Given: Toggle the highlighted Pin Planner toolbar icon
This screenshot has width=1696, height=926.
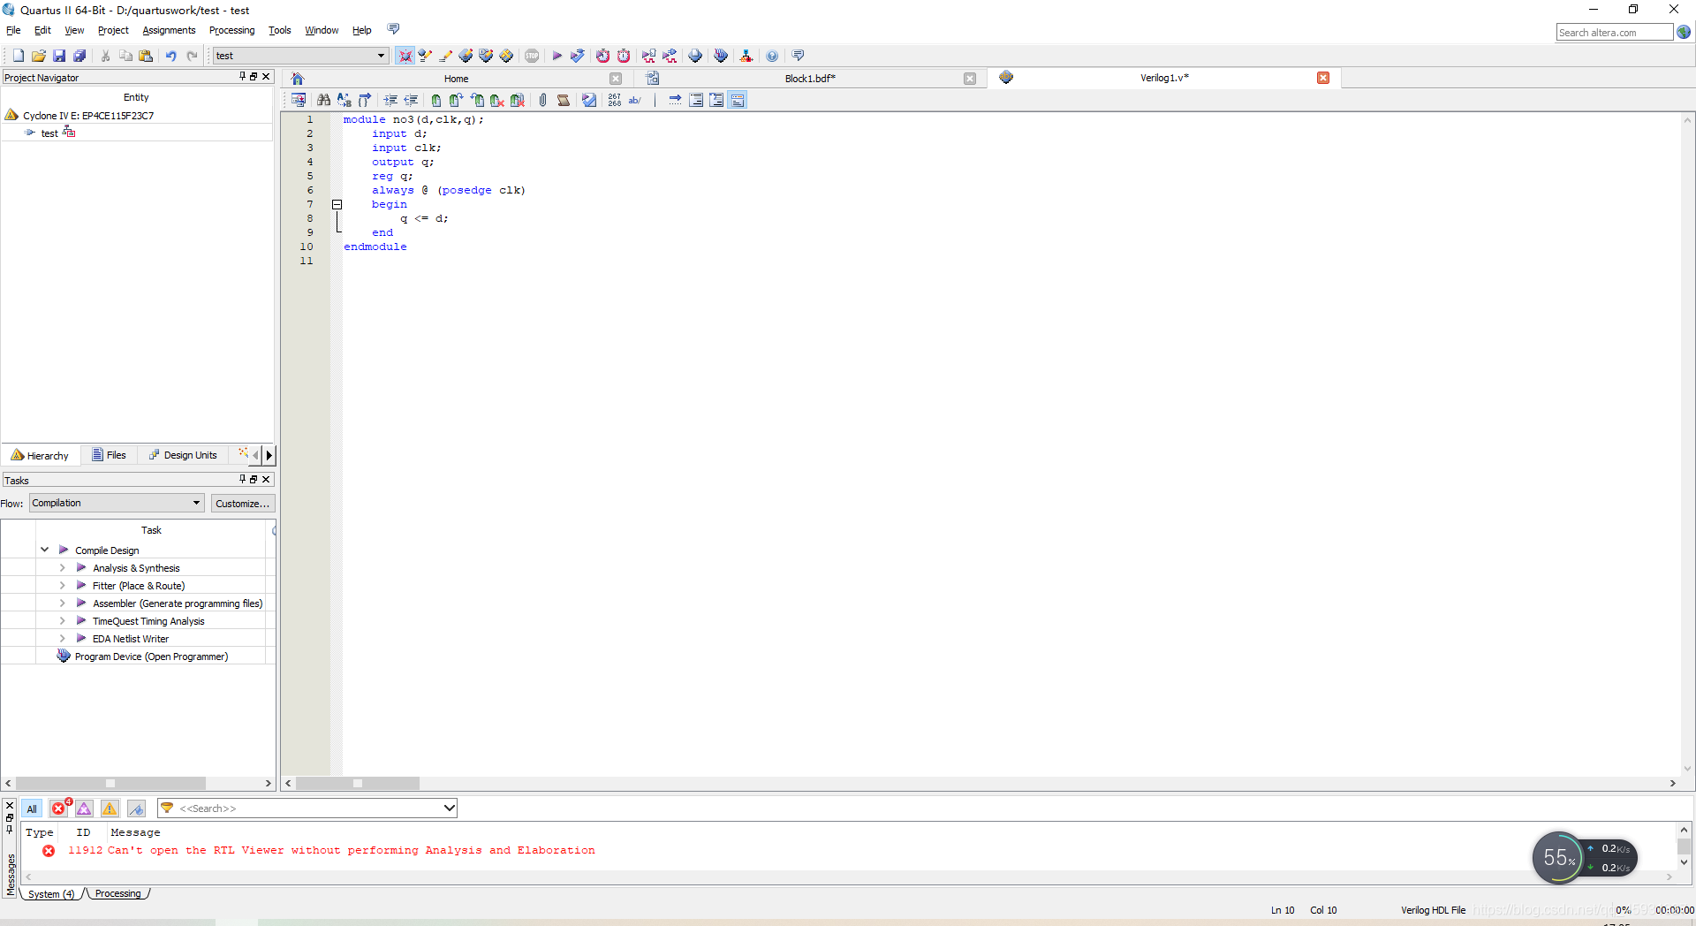Looking at the screenshot, I should 405,56.
